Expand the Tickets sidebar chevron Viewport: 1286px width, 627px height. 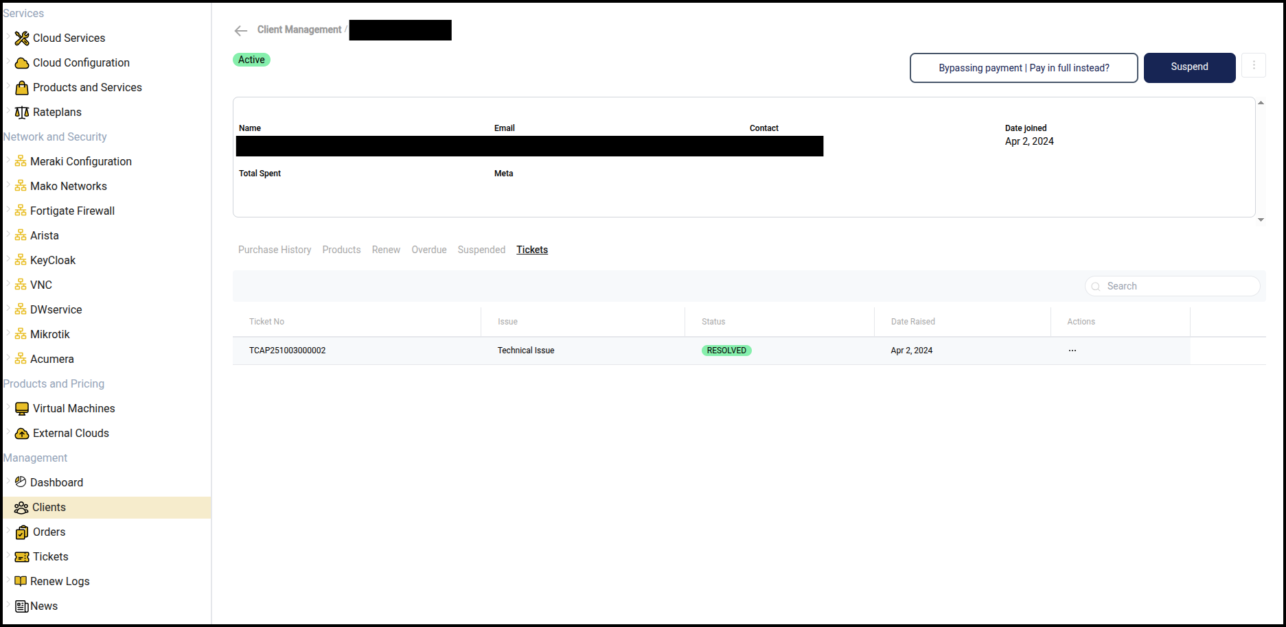(x=8, y=555)
